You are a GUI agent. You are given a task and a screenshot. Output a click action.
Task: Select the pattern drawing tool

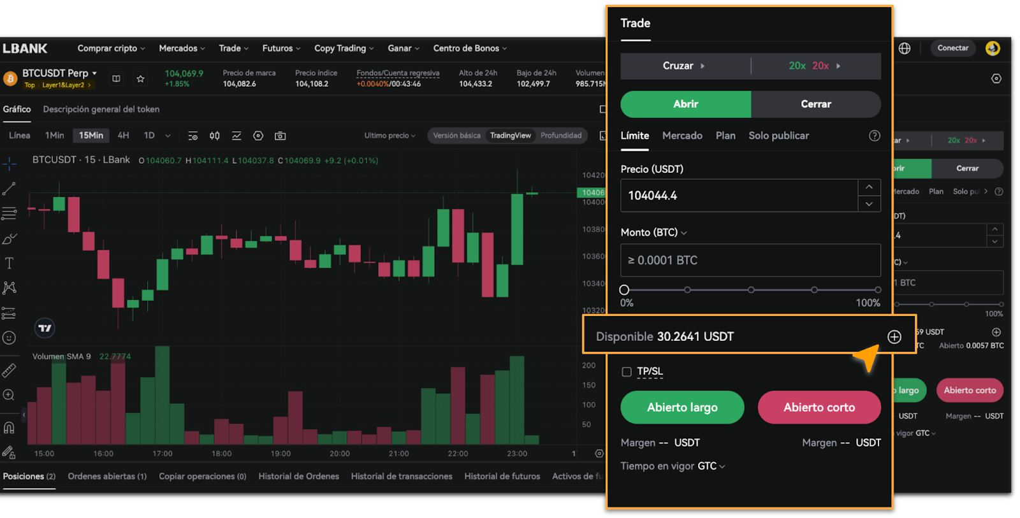tap(10, 288)
